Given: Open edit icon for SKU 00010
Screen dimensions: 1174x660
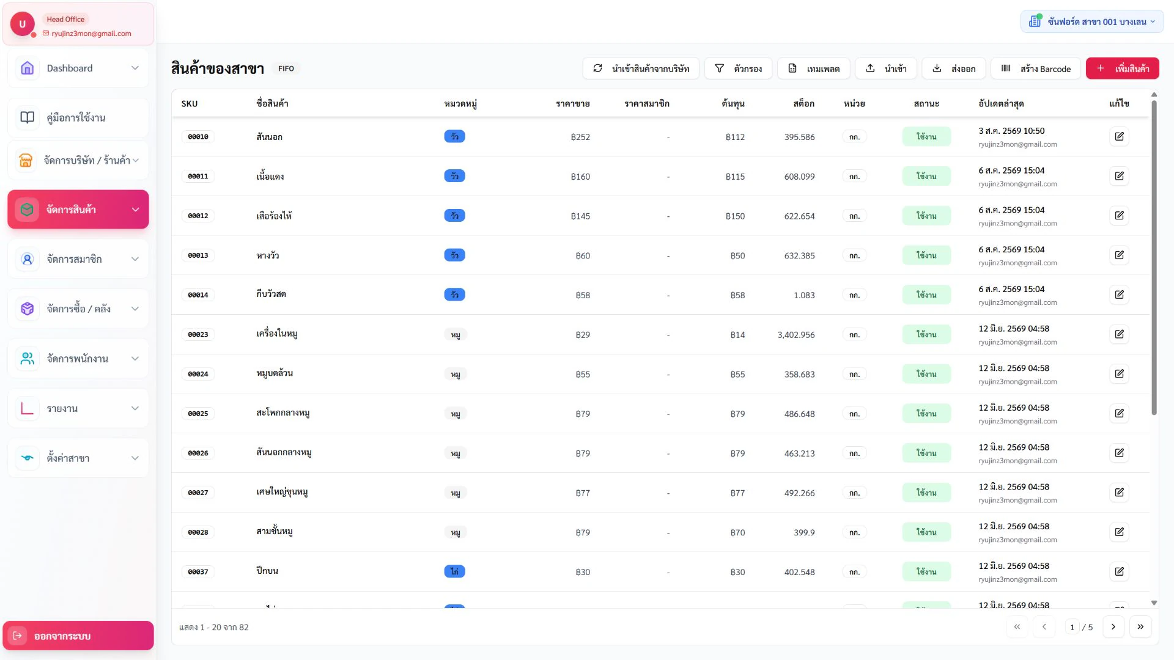Looking at the screenshot, I should (x=1119, y=136).
